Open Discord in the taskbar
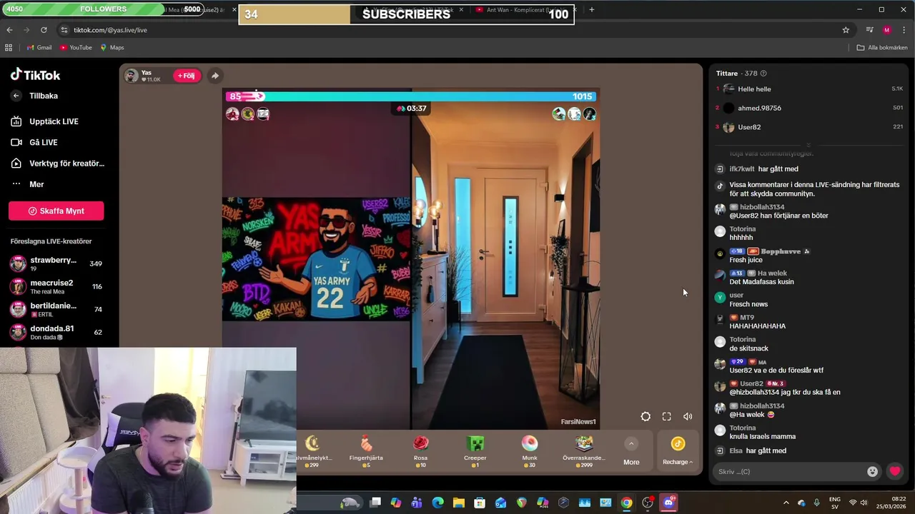 [668, 503]
